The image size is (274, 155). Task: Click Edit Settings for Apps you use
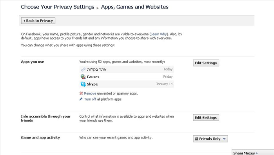pyautogui.click(x=206, y=63)
